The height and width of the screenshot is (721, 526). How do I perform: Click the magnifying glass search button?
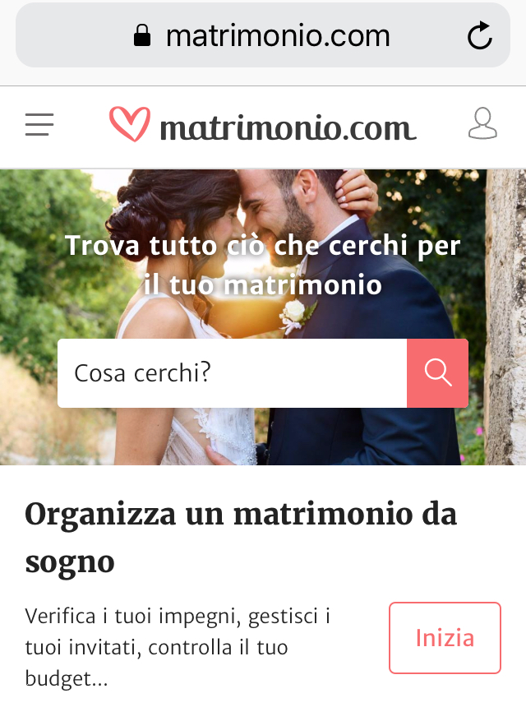(x=438, y=373)
